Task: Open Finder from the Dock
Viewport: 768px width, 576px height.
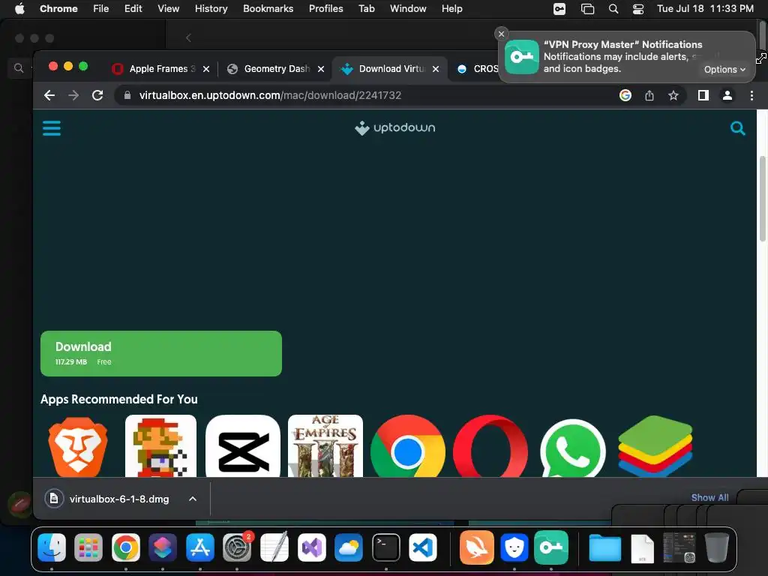Action: 52,547
